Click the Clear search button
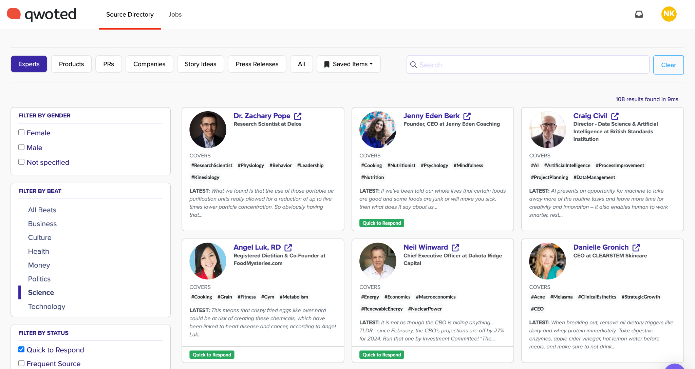Screen dimensions: 695x369 [x=669, y=65]
